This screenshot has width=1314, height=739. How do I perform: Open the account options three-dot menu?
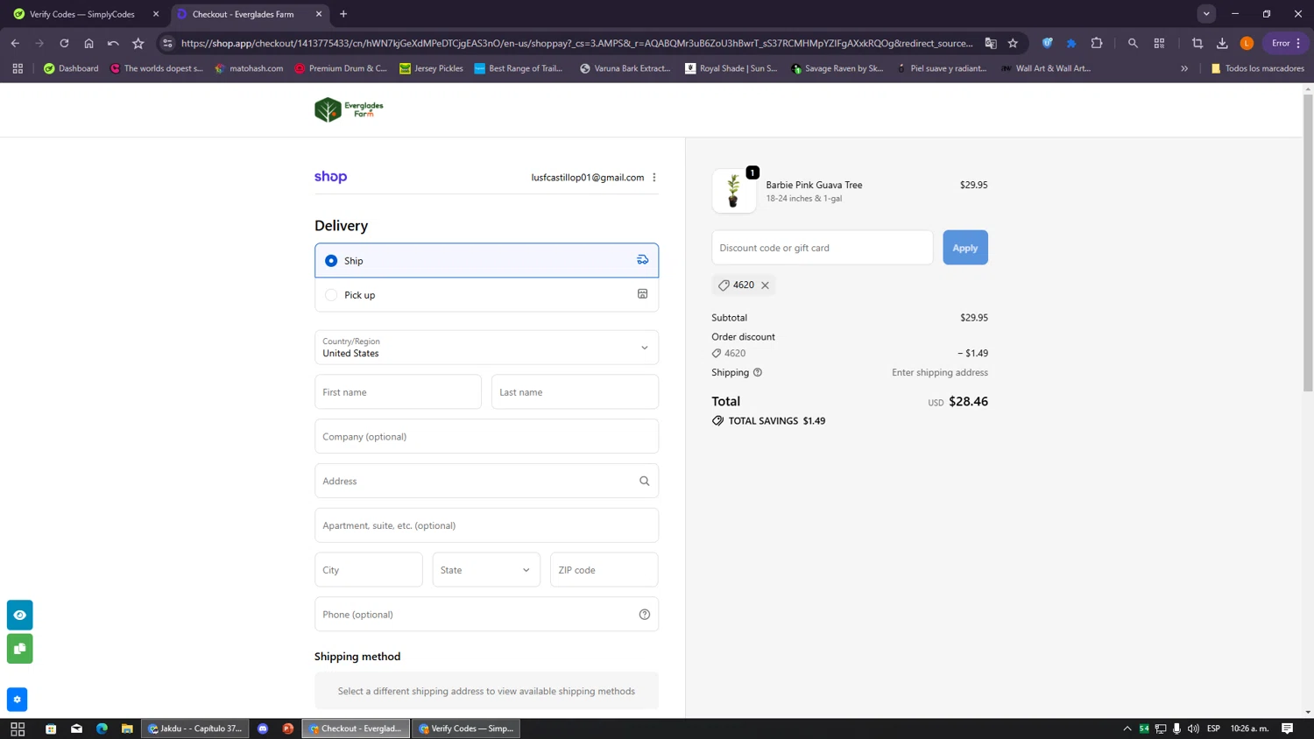(654, 178)
